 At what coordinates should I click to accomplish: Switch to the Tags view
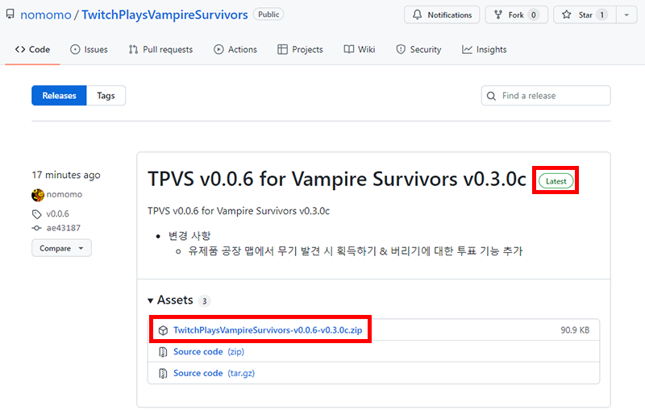pos(106,95)
